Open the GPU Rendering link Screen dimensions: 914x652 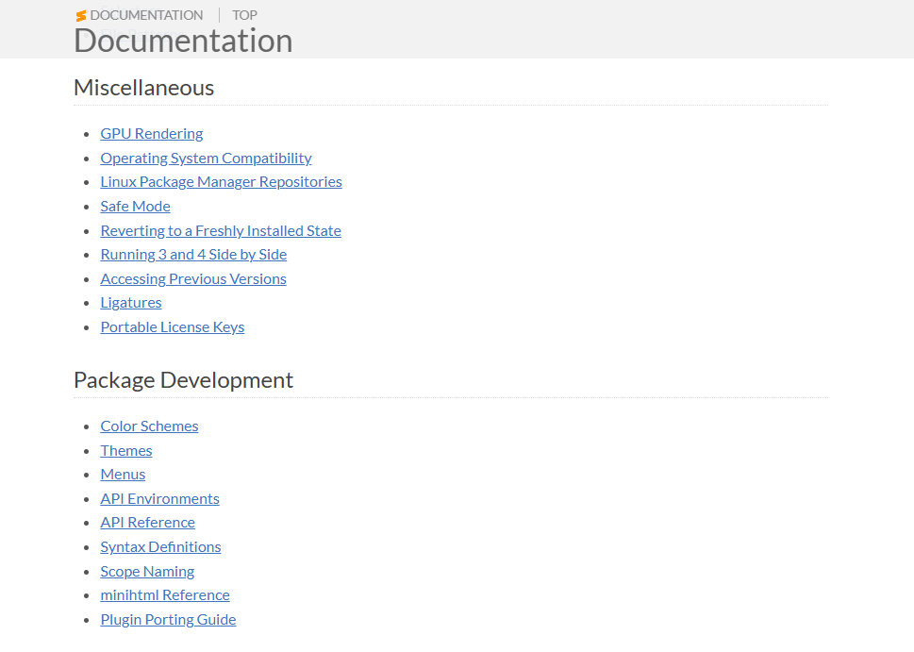tap(152, 134)
